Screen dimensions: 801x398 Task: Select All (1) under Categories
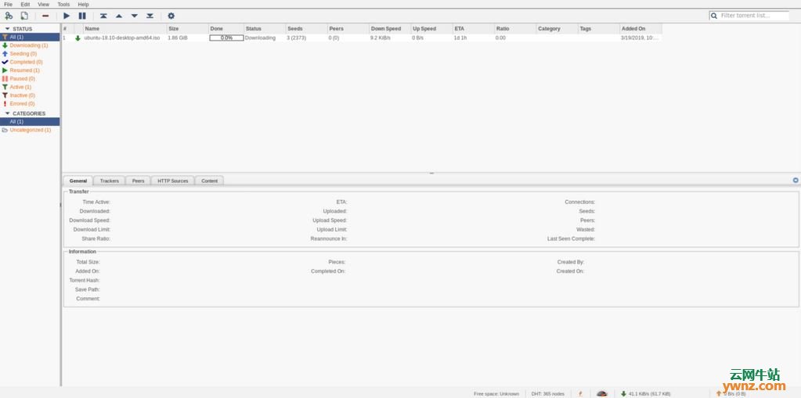click(30, 121)
